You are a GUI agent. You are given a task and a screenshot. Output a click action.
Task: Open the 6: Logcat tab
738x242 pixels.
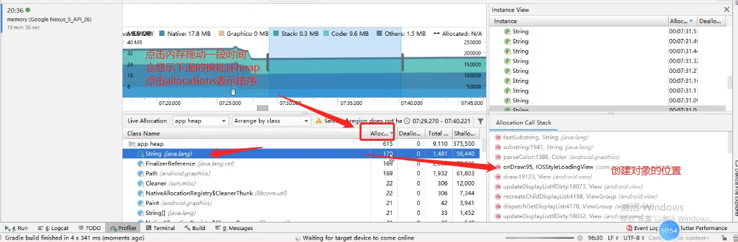pyautogui.click(x=52, y=228)
